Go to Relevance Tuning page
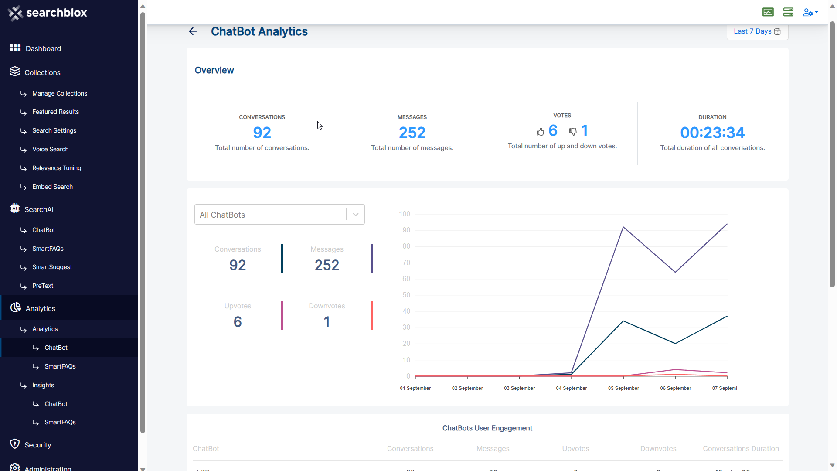 [x=57, y=168]
